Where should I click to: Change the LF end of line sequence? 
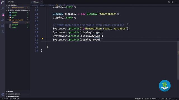pos(159,99)
